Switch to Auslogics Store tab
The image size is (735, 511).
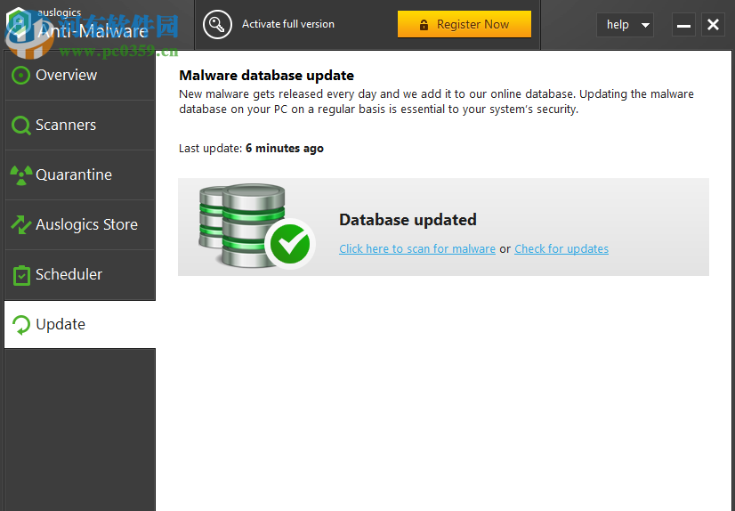tap(80, 224)
